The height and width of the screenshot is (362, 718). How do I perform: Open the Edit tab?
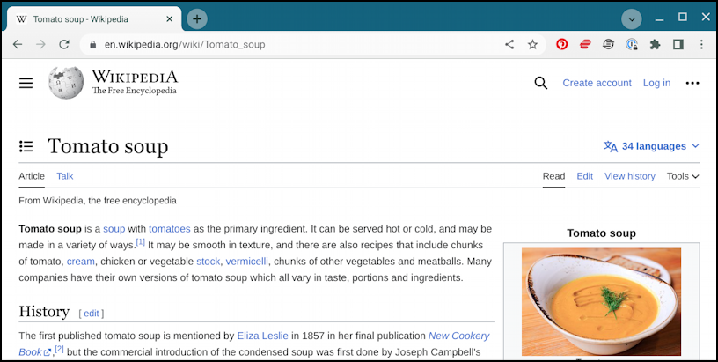click(x=585, y=176)
